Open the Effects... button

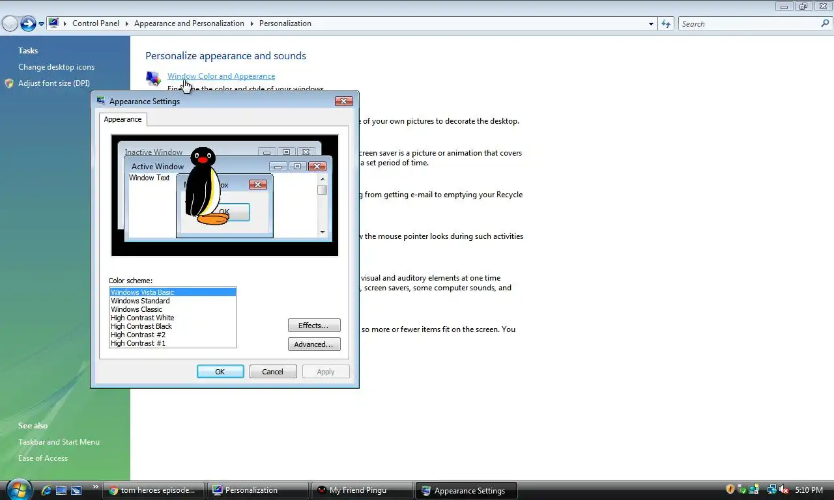tap(314, 326)
